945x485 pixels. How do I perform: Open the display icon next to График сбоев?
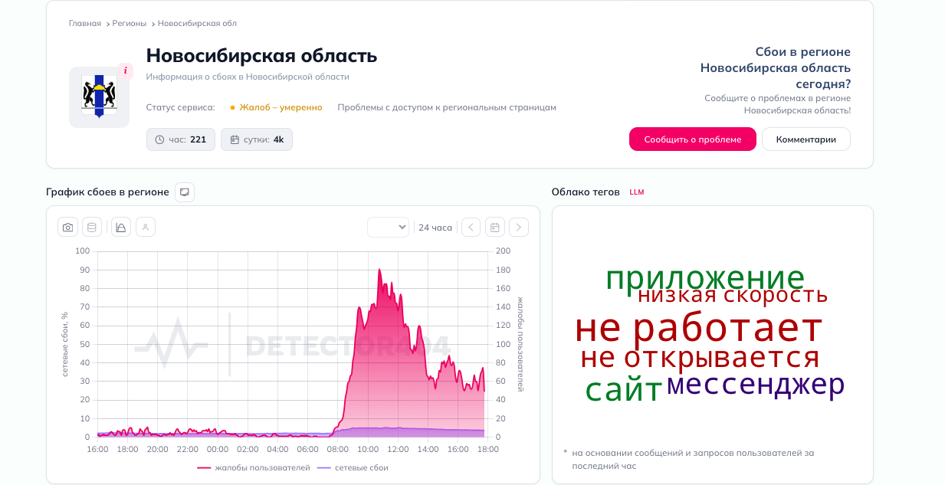click(x=185, y=192)
